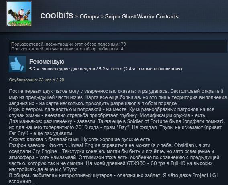Click the Project I.G.I mention
Viewport: 228px width, 185px height.
point(205,175)
